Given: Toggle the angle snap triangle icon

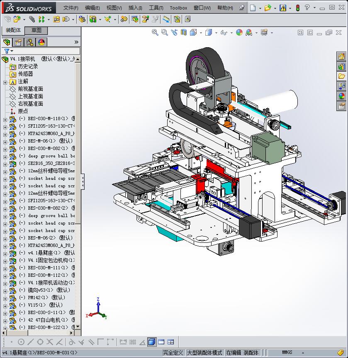Looking at the screenshot, I should coord(142,342).
